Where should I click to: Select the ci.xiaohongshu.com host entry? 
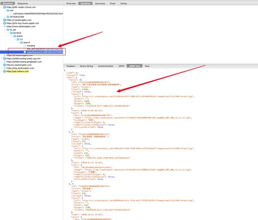pos(19,65)
